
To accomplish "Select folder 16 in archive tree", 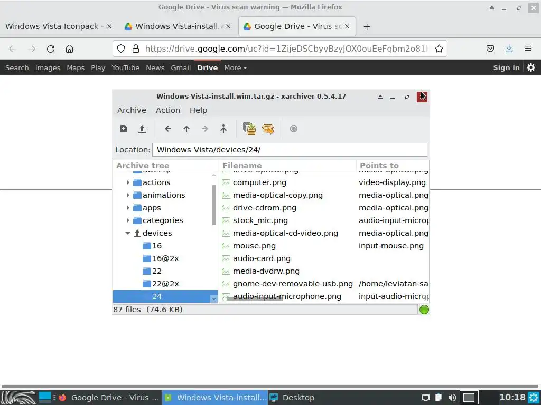I will click(157, 246).
